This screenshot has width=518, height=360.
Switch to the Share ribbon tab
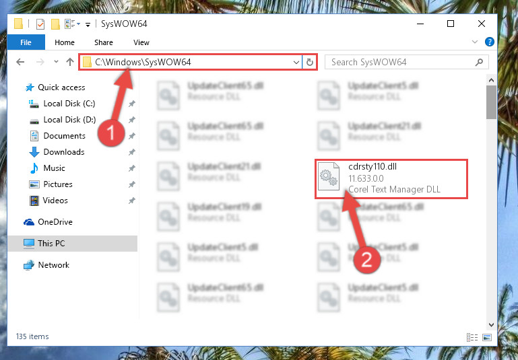tap(104, 42)
